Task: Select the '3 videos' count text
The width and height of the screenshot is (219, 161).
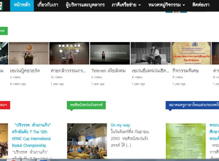Action: click(x=178, y=77)
